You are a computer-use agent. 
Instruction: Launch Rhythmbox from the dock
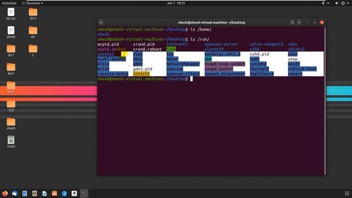(35, 193)
